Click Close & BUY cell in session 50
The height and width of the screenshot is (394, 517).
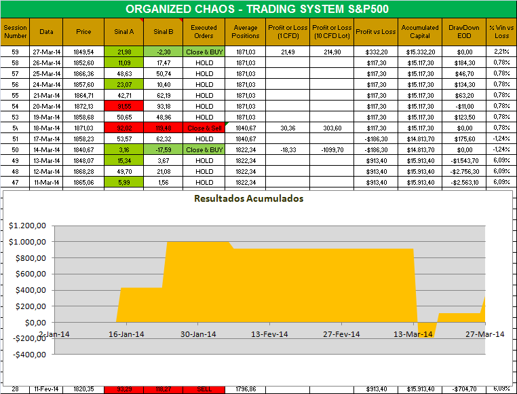click(204, 150)
